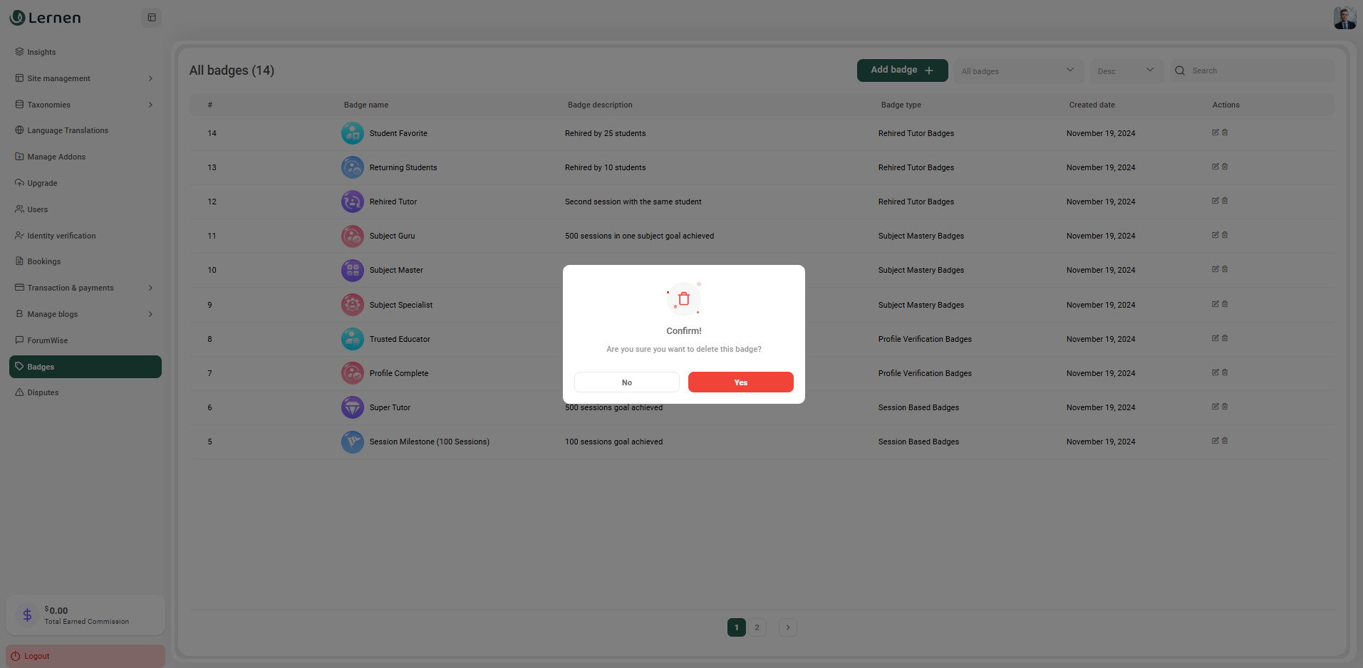This screenshot has width=1363, height=668.
Task: Go to Disputes in the sidebar
Action: click(x=43, y=392)
